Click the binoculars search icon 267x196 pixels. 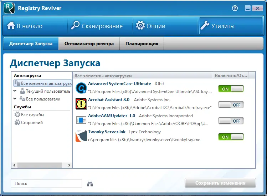(x=90, y=184)
